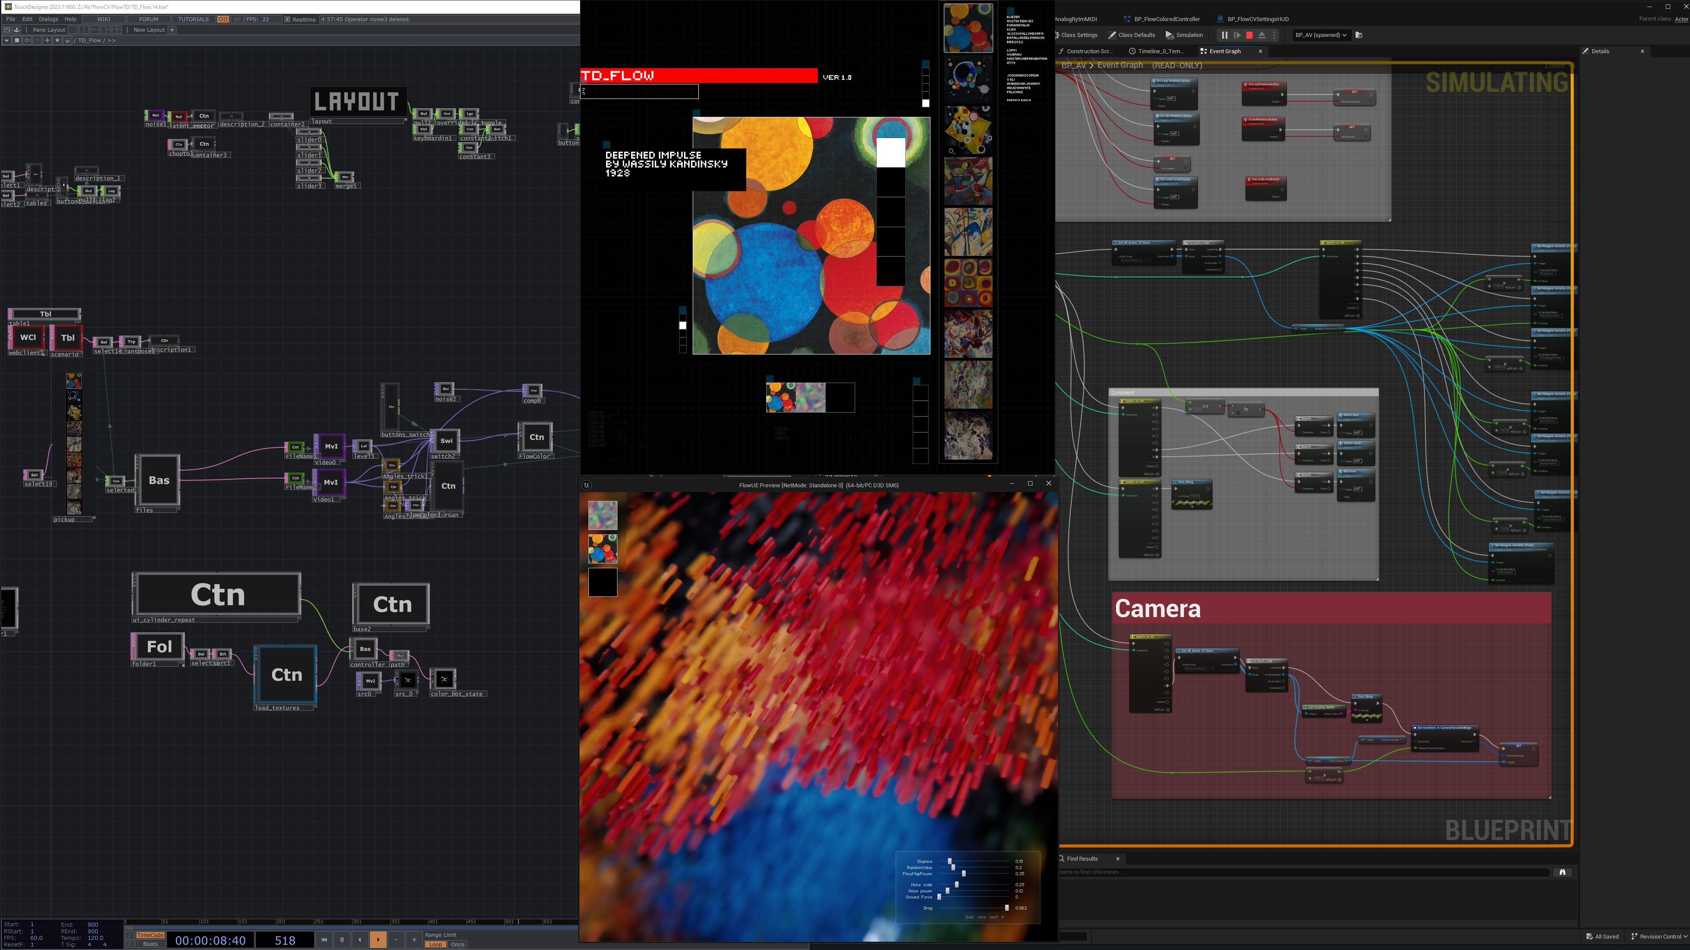Adjust the Noise scale slider
1690x950 pixels.
point(956,884)
